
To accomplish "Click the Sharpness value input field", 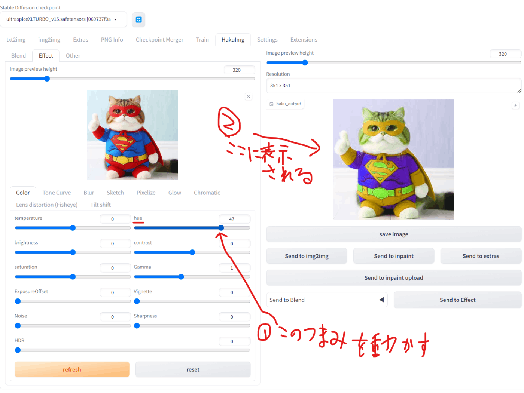I will click(235, 317).
